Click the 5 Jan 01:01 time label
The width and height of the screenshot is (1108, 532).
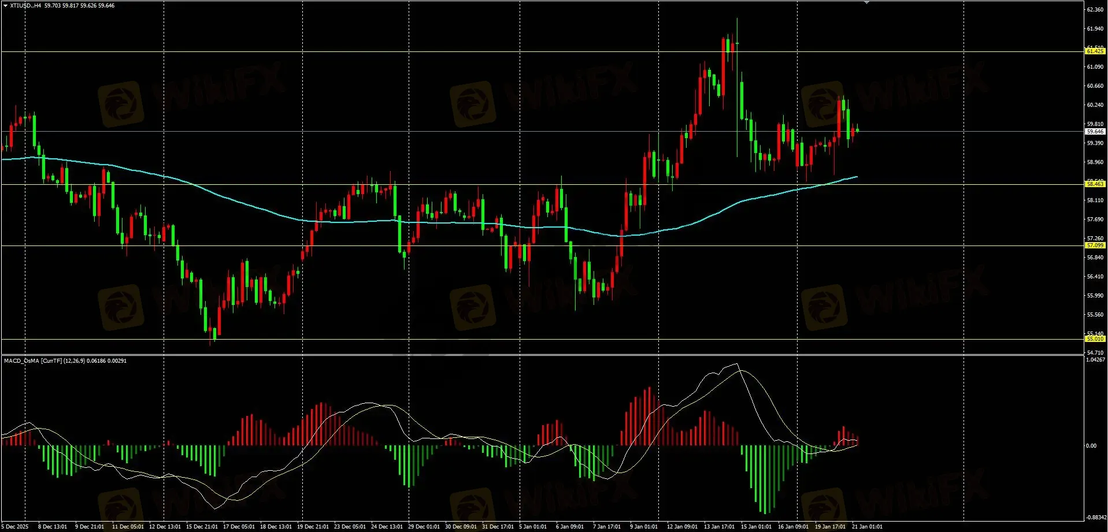[532, 527]
